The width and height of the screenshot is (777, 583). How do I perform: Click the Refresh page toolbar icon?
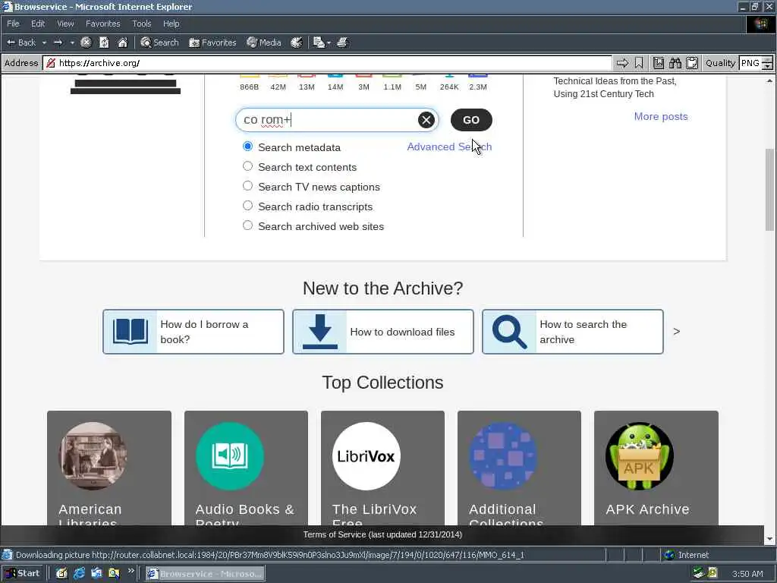[x=104, y=43]
